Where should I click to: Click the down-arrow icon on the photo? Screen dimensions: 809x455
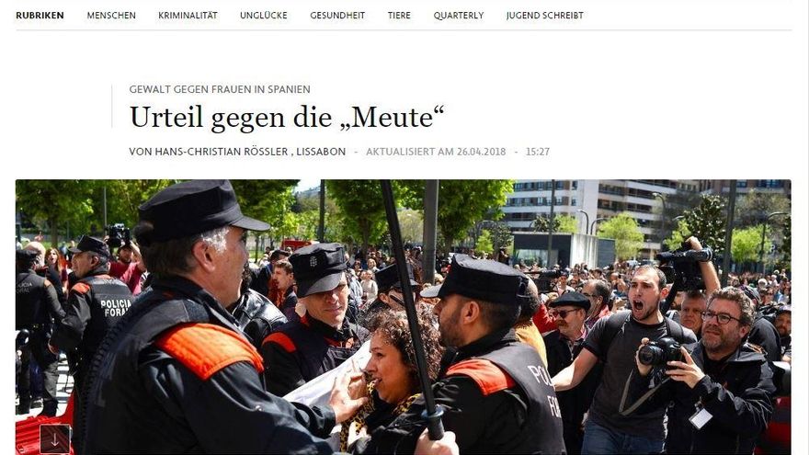54,439
